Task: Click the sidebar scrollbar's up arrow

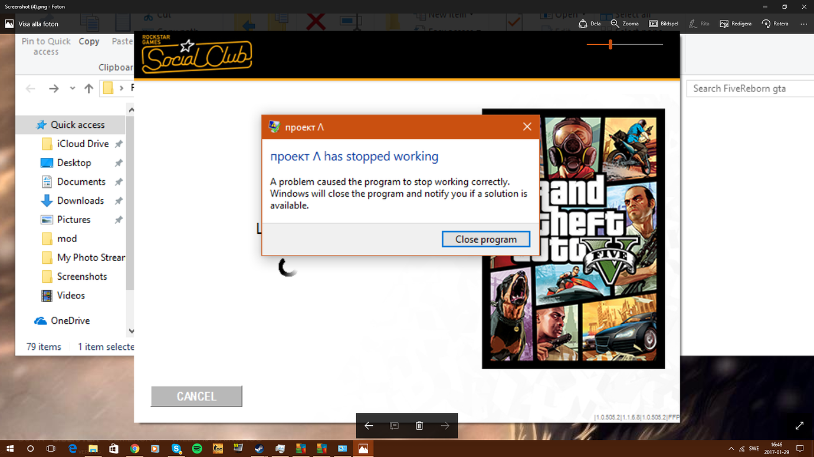Action: [131, 110]
